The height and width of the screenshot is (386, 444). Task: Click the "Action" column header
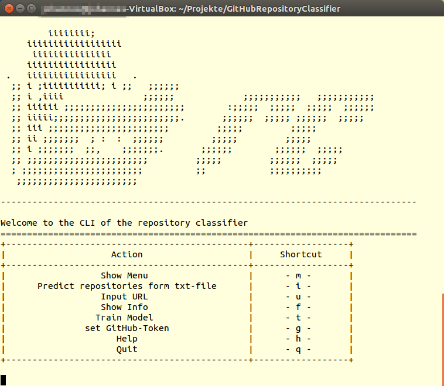[x=127, y=254]
